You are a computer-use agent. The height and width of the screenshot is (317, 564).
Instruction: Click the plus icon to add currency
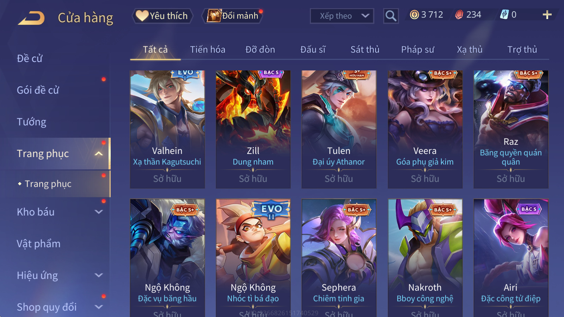point(547,15)
